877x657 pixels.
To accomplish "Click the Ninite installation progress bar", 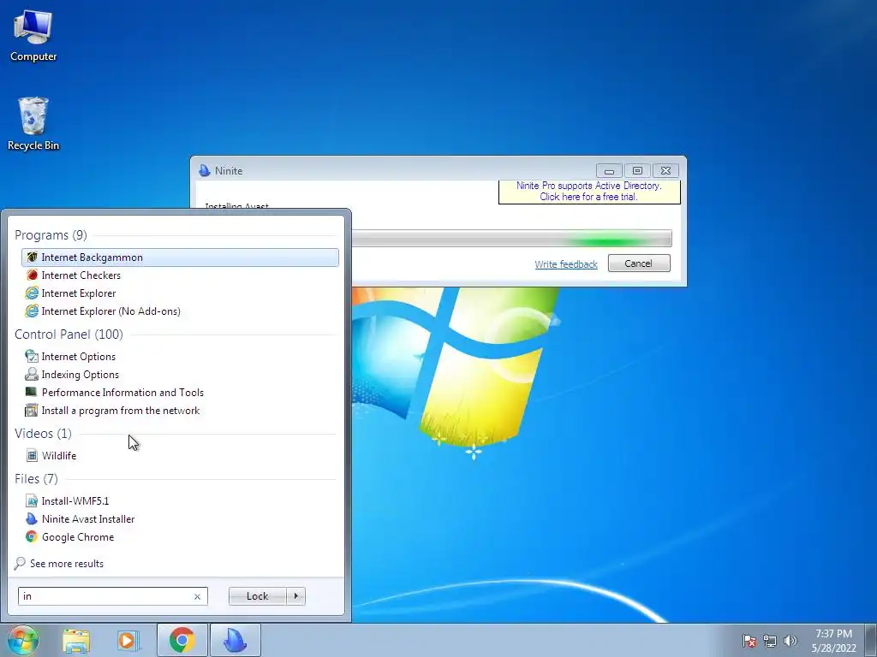I will 512,239.
